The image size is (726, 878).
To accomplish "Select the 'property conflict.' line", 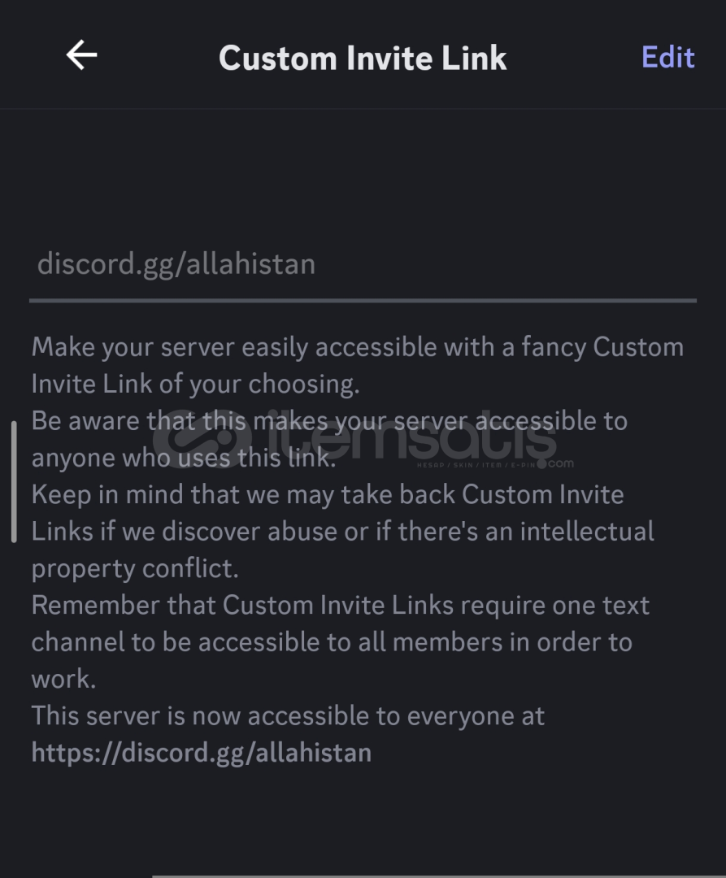I will [x=135, y=568].
